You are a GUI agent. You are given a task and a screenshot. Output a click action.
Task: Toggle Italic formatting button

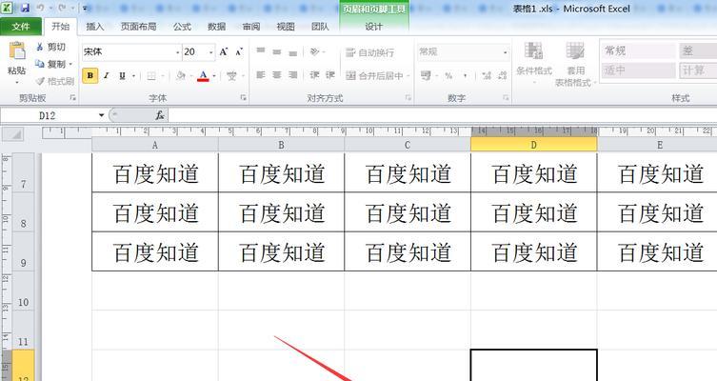(106, 75)
